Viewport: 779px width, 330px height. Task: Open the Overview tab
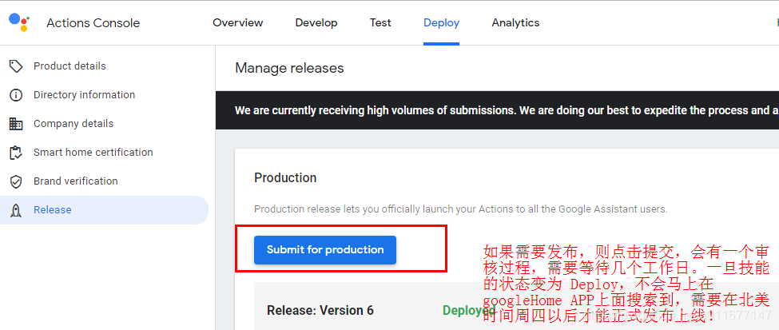238,23
